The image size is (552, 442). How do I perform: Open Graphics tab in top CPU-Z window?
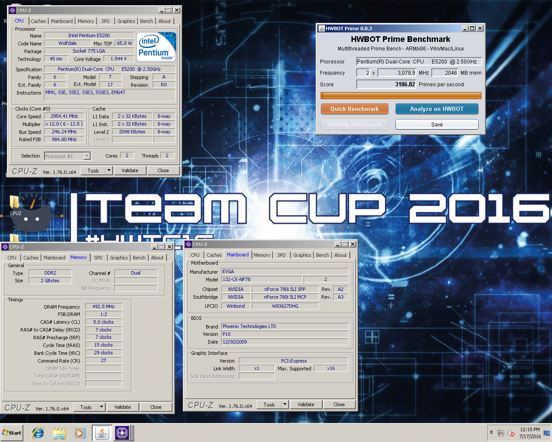click(x=126, y=21)
